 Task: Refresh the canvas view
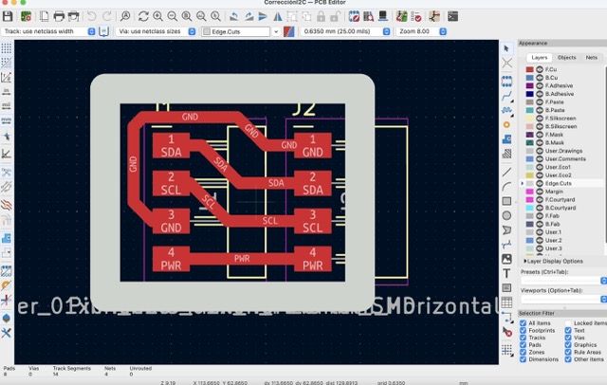[143, 16]
